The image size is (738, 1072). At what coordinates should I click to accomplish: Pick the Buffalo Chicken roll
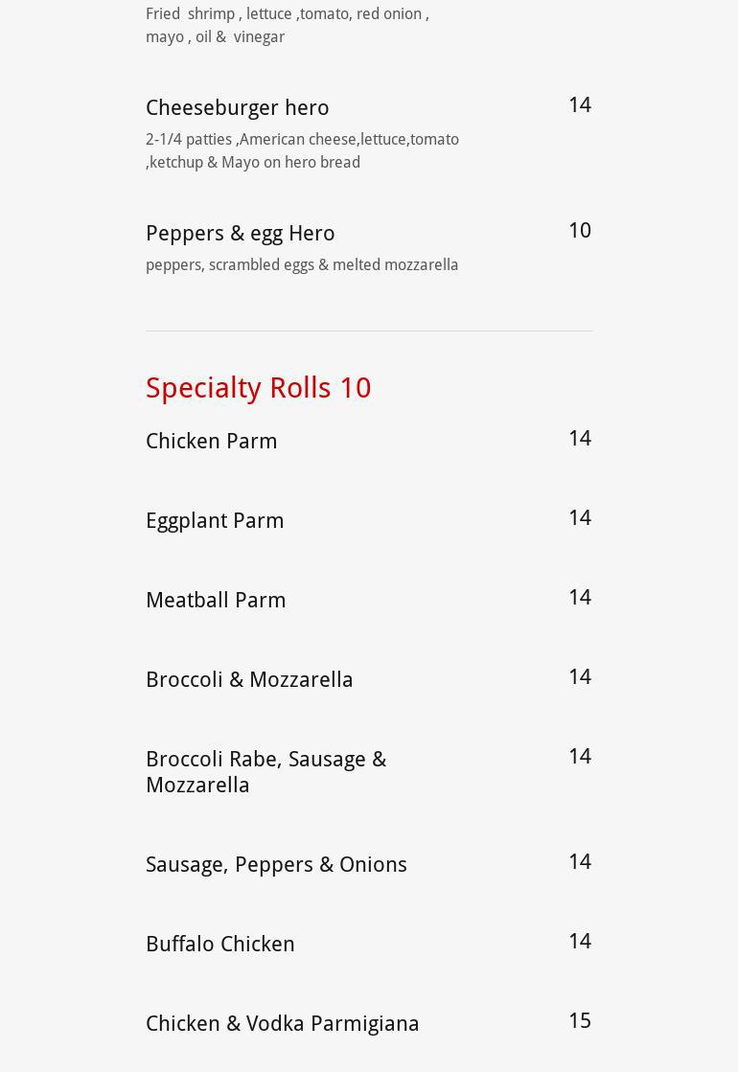219,944
